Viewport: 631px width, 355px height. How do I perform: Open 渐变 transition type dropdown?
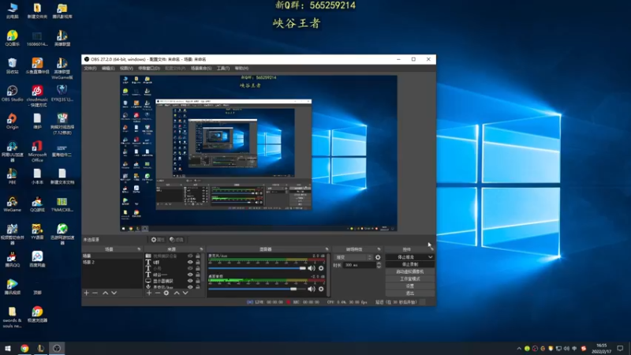[353, 257]
